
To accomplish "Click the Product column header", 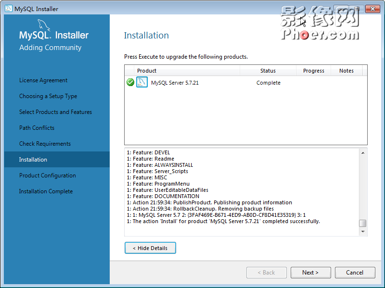I will [x=187, y=71].
